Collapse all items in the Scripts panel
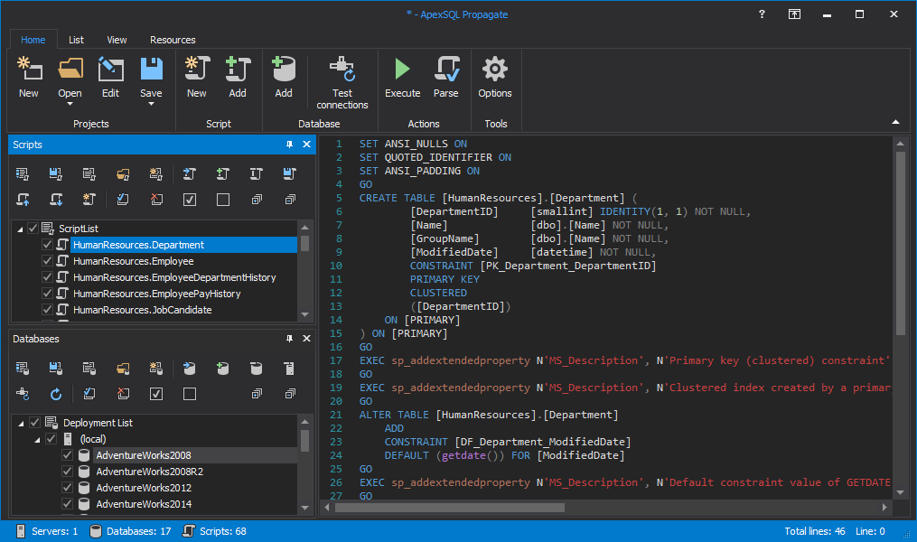 (290, 200)
